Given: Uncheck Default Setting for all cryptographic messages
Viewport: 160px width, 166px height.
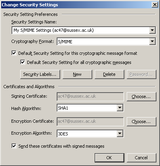Looking at the screenshot, I should pyautogui.click(x=23, y=62).
